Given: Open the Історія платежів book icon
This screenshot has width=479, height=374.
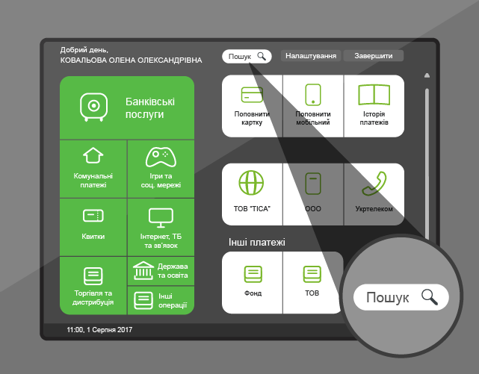Looking at the screenshot, I should click(374, 95).
